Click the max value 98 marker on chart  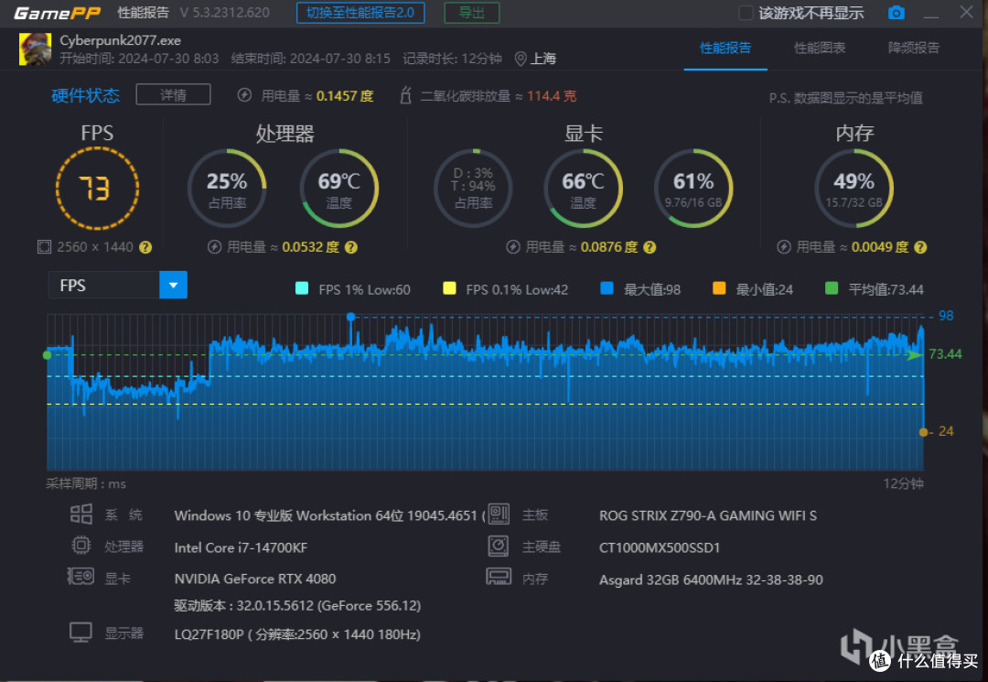(x=351, y=317)
